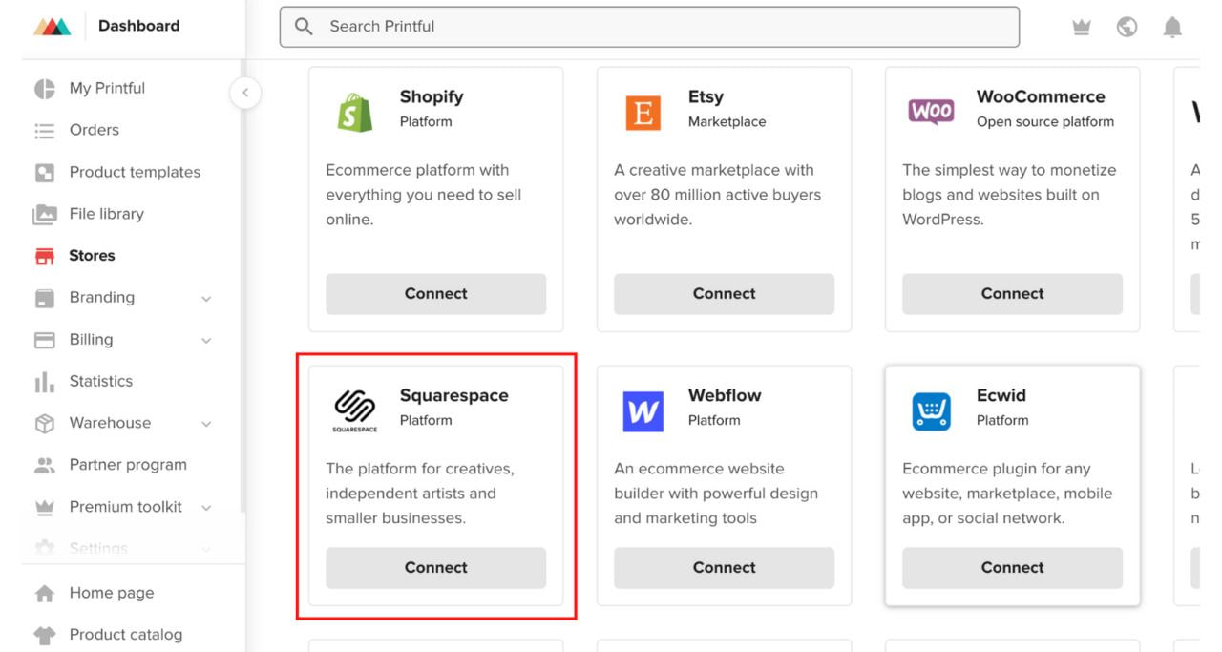The height and width of the screenshot is (652, 1222).
Task: Click the Ecwid cart logo
Action: tap(931, 411)
